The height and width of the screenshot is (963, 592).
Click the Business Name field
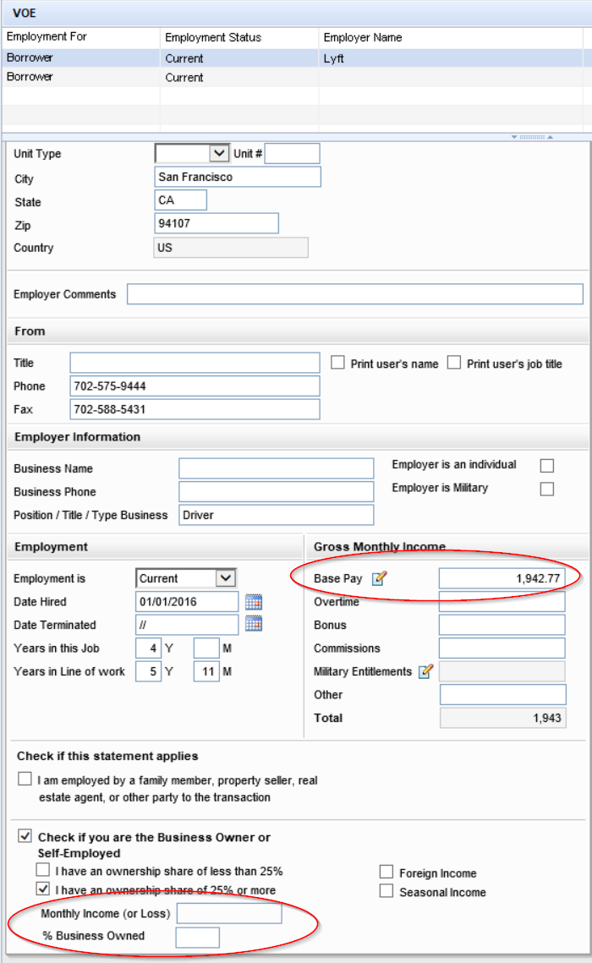(277, 468)
